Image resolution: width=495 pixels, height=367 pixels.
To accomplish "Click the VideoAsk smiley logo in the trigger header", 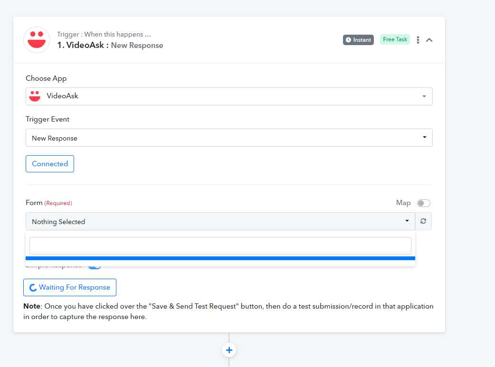I will point(37,40).
